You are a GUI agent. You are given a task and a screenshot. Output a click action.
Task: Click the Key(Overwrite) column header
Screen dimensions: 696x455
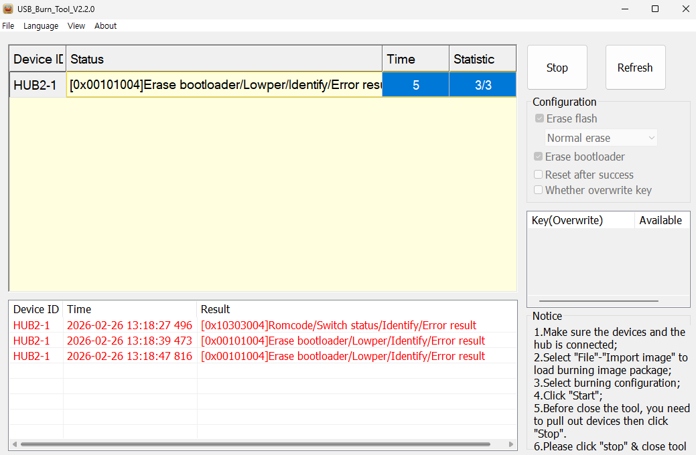pyautogui.click(x=580, y=220)
